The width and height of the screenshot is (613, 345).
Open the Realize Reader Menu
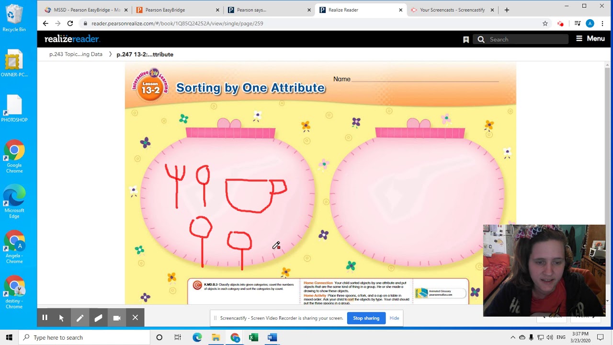click(x=590, y=39)
